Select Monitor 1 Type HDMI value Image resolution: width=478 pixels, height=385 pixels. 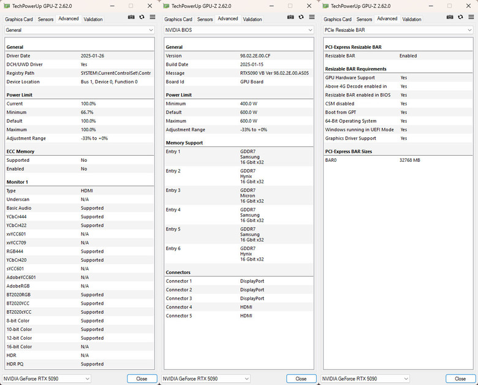pos(87,191)
